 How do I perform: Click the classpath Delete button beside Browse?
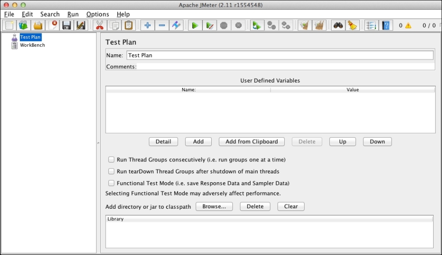tap(255, 206)
